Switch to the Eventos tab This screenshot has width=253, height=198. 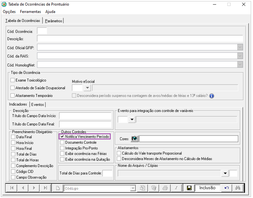click(x=38, y=105)
